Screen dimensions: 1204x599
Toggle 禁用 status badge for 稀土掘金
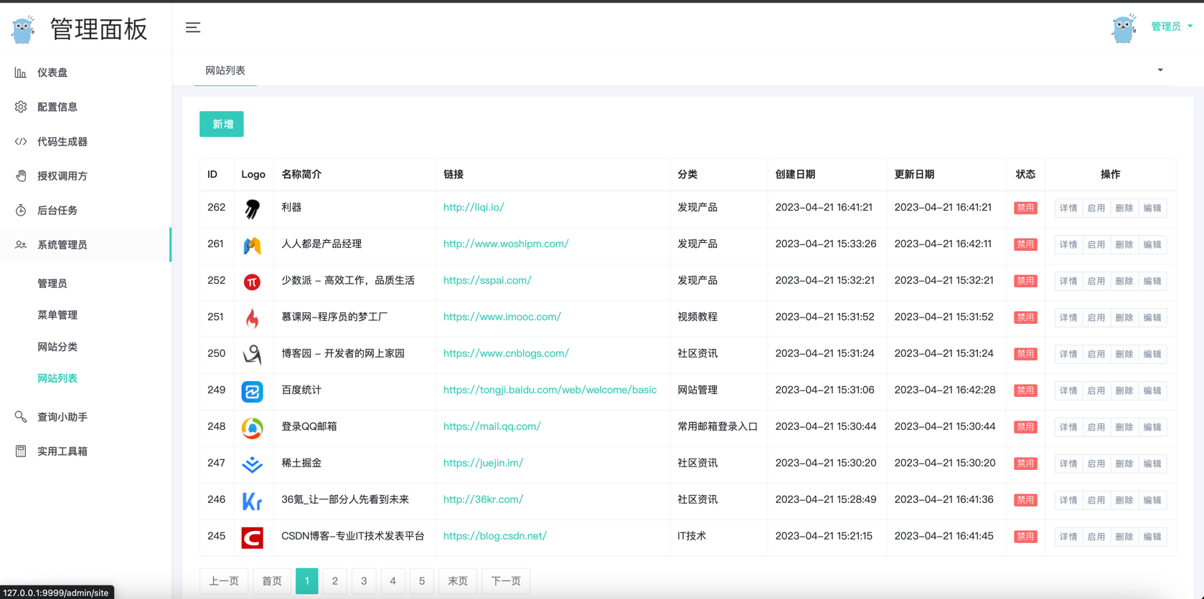pos(1025,464)
